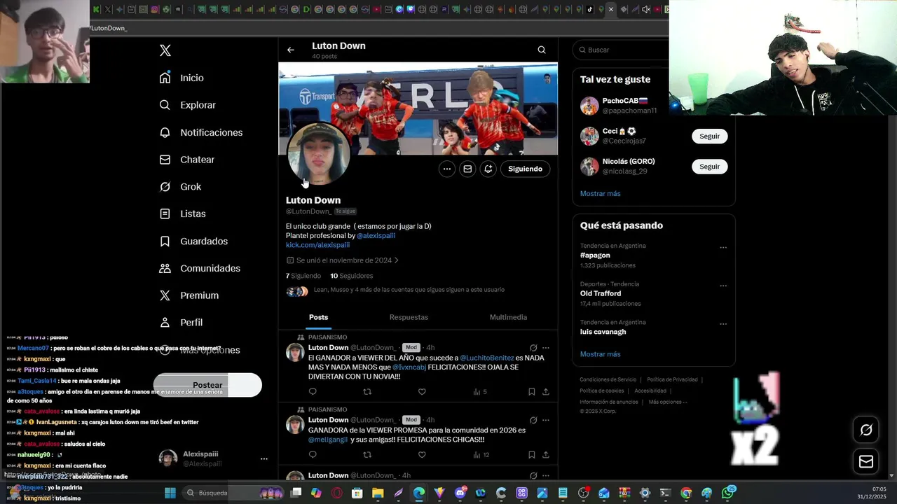897x504 pixels.
Task: Share the VIEWER DEL AÑO post
Action: pos(546,392)
